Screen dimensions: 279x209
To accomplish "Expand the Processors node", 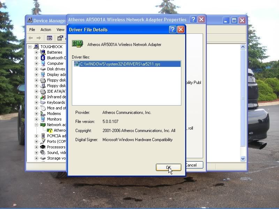I will [x=36, y=147].
